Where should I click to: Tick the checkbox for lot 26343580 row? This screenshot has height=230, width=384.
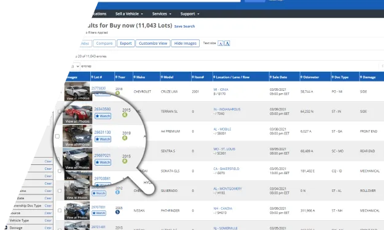point(60,112)
